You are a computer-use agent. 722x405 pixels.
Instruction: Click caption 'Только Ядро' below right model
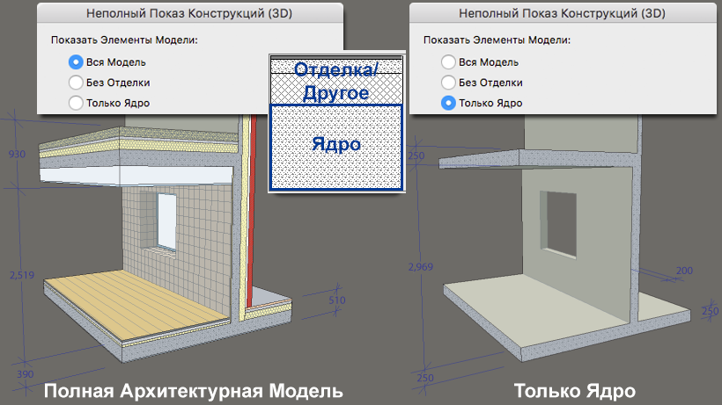point(575,391)
